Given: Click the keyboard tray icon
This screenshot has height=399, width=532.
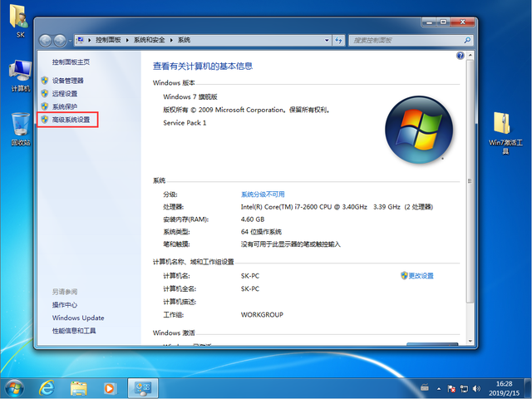Looking at the screenshot, I should pyautogui.click(x=425, y=387).
